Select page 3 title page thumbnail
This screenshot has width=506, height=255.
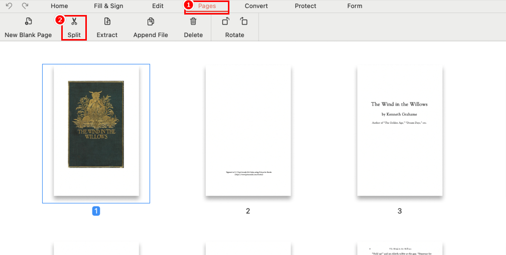400,131
